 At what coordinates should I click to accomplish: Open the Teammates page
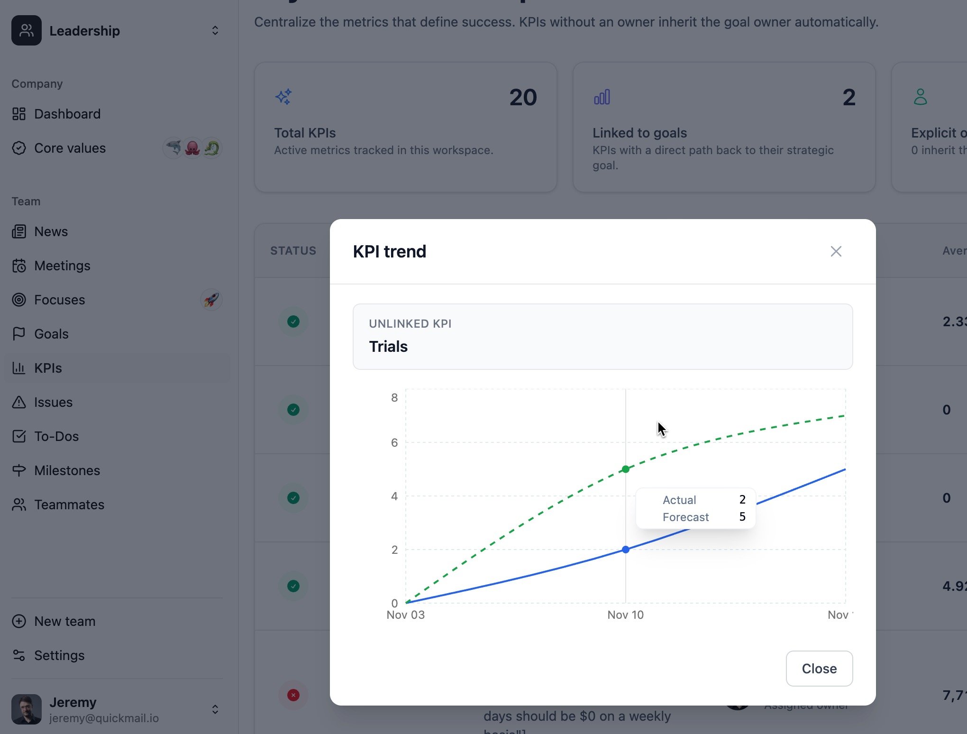(69, 505)
